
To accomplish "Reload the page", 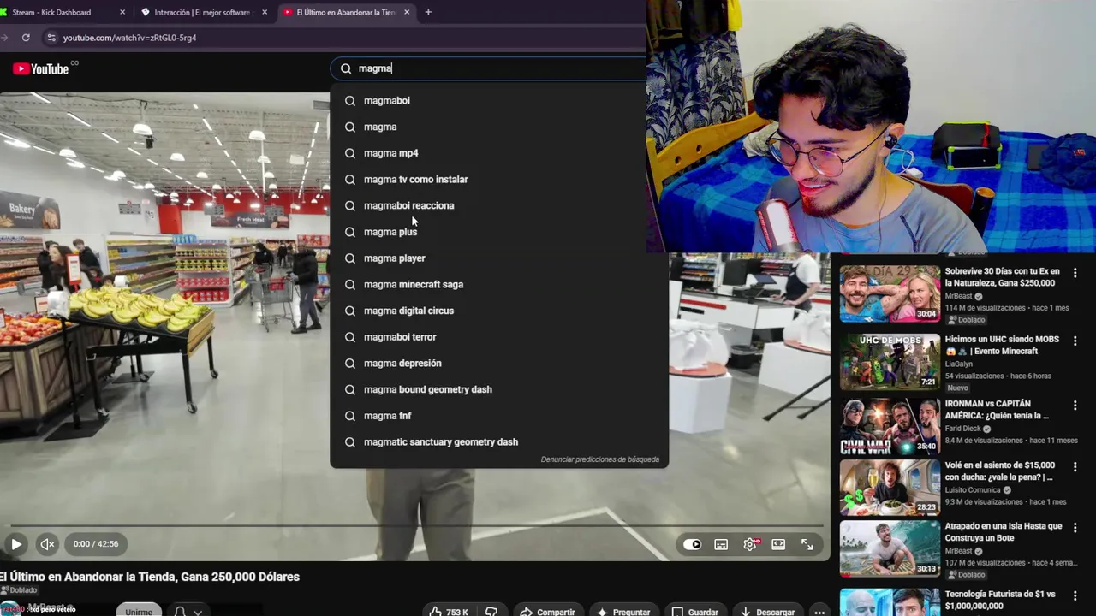I will (26, 38).
